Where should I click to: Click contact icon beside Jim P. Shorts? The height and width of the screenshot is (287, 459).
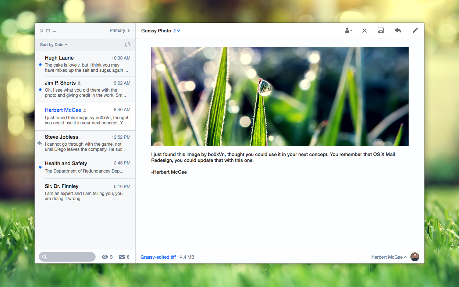(x=79, y=83)
